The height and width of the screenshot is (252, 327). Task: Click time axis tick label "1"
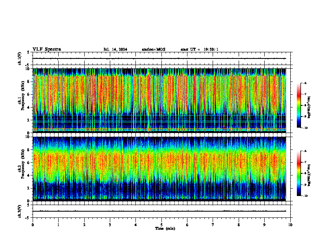click(58, 225)
